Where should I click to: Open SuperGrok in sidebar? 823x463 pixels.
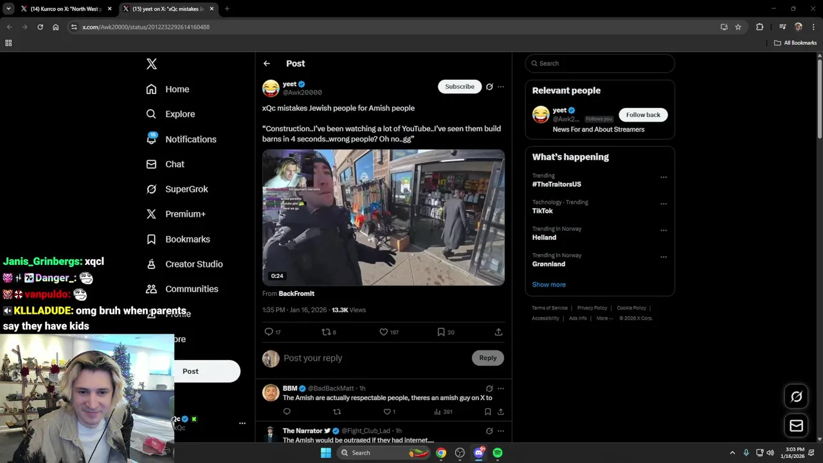point(177,189)
